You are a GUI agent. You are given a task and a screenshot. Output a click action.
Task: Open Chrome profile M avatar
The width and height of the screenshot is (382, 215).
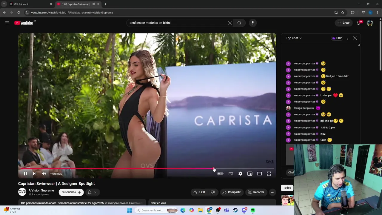coord(370,13)
